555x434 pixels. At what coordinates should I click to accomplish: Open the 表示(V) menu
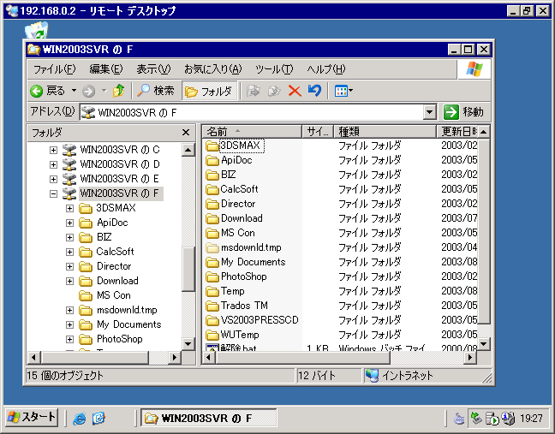click(x=153, y=69)
